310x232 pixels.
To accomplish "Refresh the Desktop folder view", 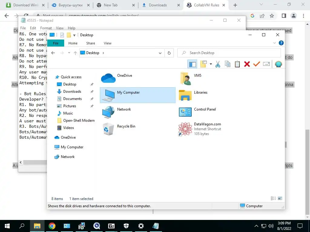I will 169,53.
